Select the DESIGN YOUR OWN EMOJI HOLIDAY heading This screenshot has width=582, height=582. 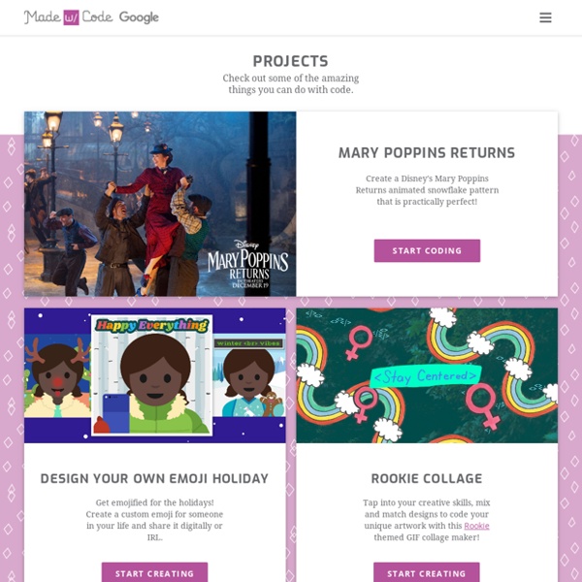154,478
